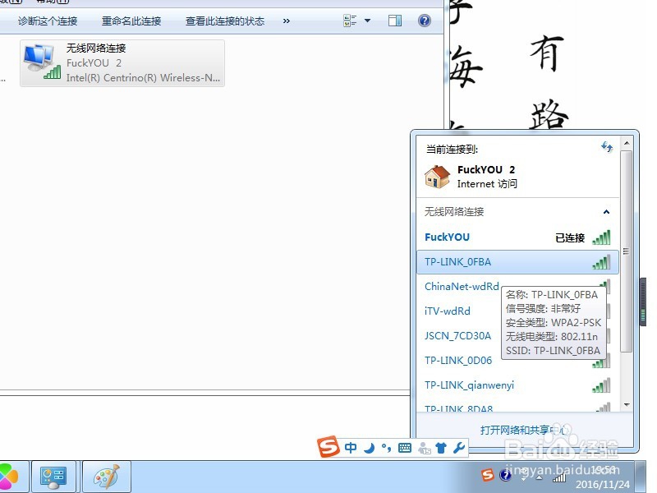Select the ChinaNet-wdRd network
Image resolution: width=657 pixels, height=493 pixels.
point(462,287)
